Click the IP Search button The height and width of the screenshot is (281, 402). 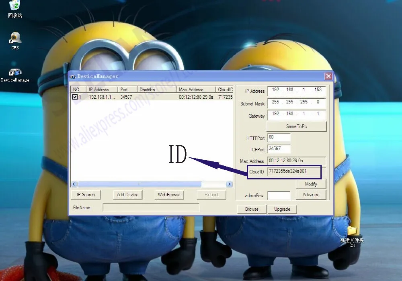tap(86, 195)
